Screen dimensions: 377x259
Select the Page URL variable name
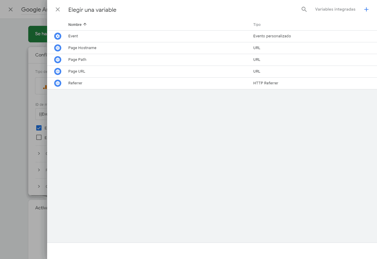77,71
